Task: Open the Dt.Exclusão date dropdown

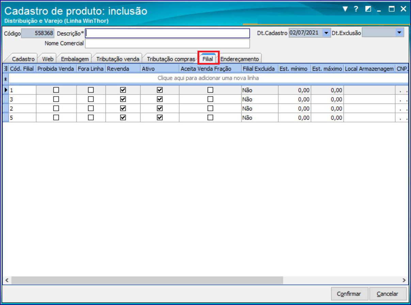Action: coord(399,33)
